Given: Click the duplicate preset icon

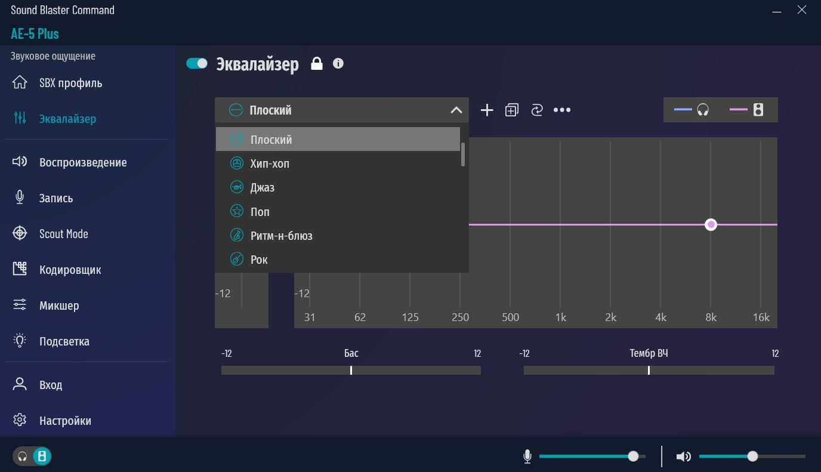Looking at the screenshot, I should pos(511,110).
